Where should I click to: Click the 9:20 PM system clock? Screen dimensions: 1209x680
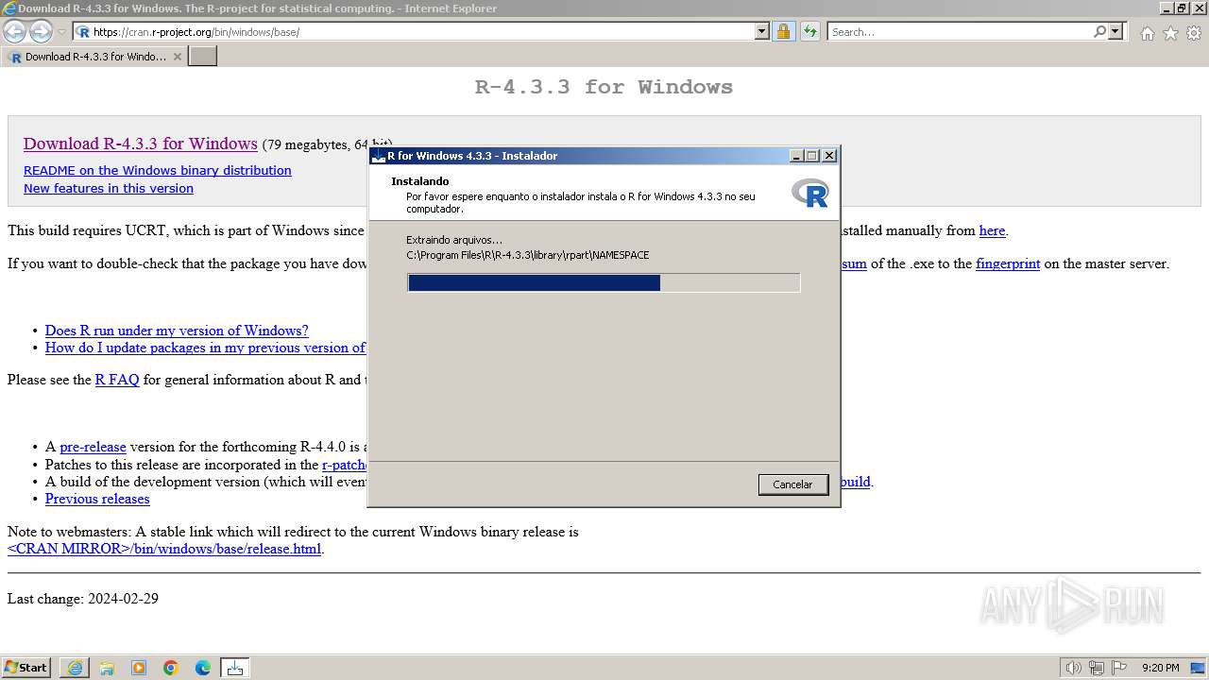pos(1161,668)
